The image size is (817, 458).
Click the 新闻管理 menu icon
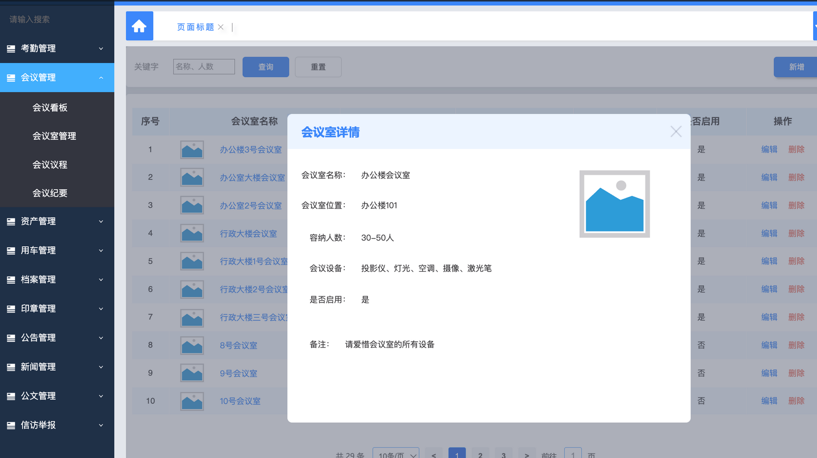click(x=11, y=367)
